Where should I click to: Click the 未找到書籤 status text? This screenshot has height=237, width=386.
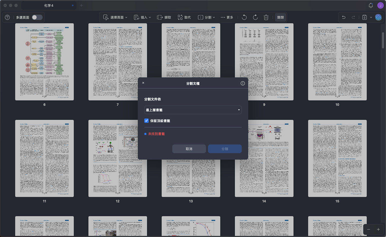[x=156, y=134]
